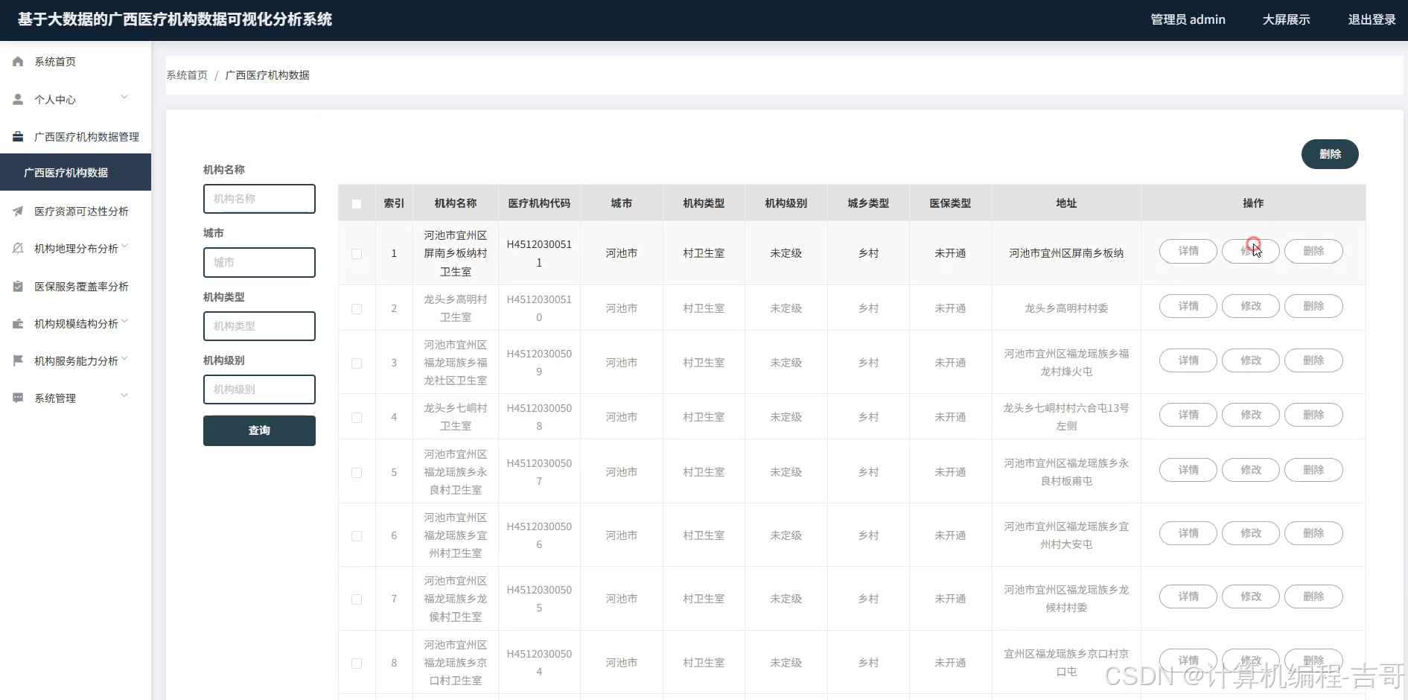The image size is (1408, 700).
Task: Open 详情 for 龙头乡高明村卫生室 row
Action: point(1188,306)
